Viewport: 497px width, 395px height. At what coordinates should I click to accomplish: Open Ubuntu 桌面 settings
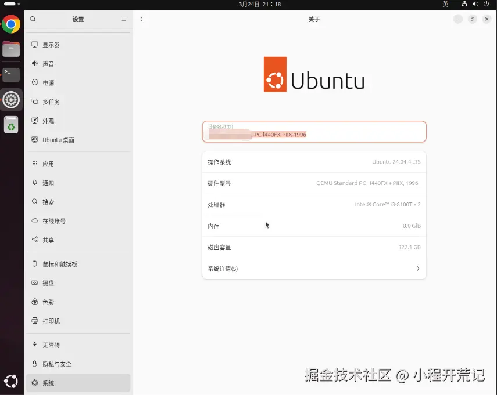click(x=78, y=140)
